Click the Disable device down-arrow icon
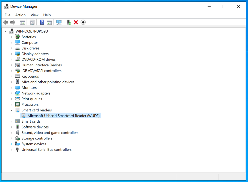The height and width of the screenshot is (182, 248). [x=83, y=22]
